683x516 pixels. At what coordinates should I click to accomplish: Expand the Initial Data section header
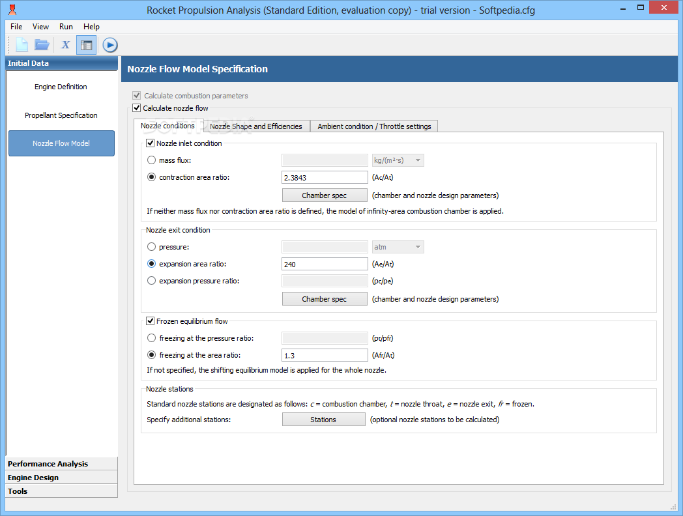(61, 63)
